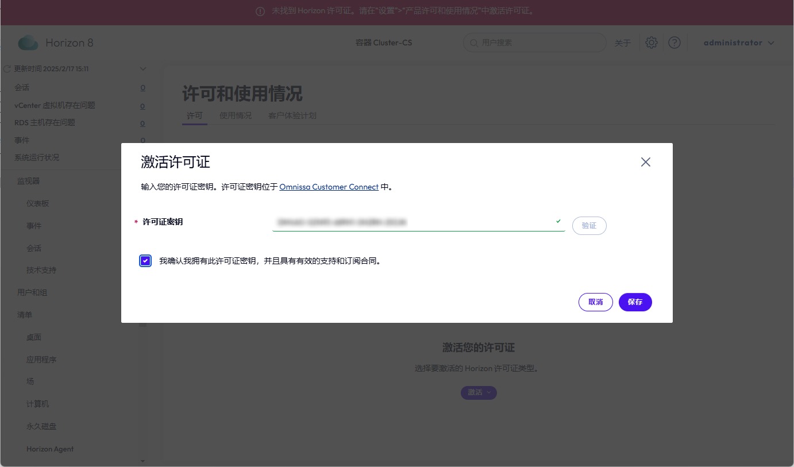Expand the administrator user dropdown
794x467 pixels.
pos(771,43)
